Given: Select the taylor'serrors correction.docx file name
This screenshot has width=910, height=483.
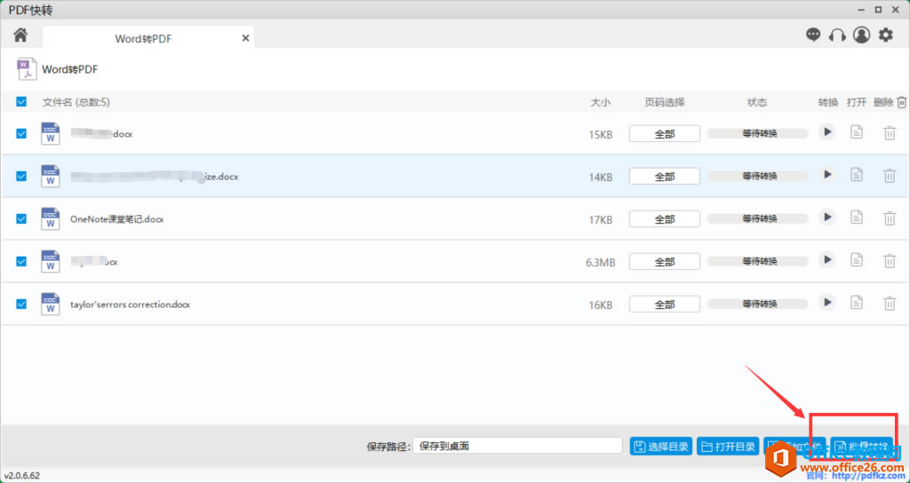Looking at the screenshot, I should pos(130,305).
